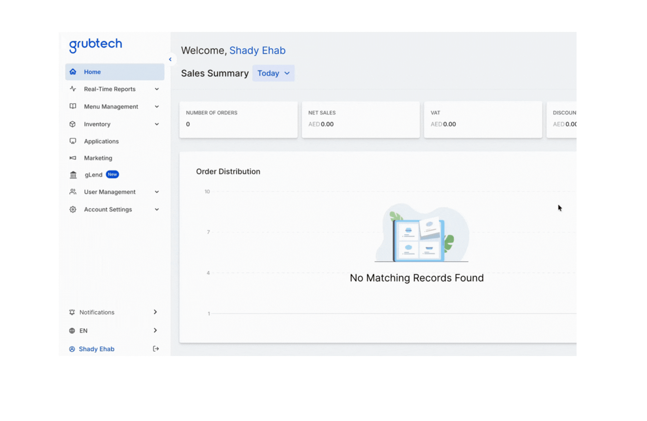Viewport: 647px width, 421px height.
Task: Click the grubtech logo
Action: (x=95, y=45)
